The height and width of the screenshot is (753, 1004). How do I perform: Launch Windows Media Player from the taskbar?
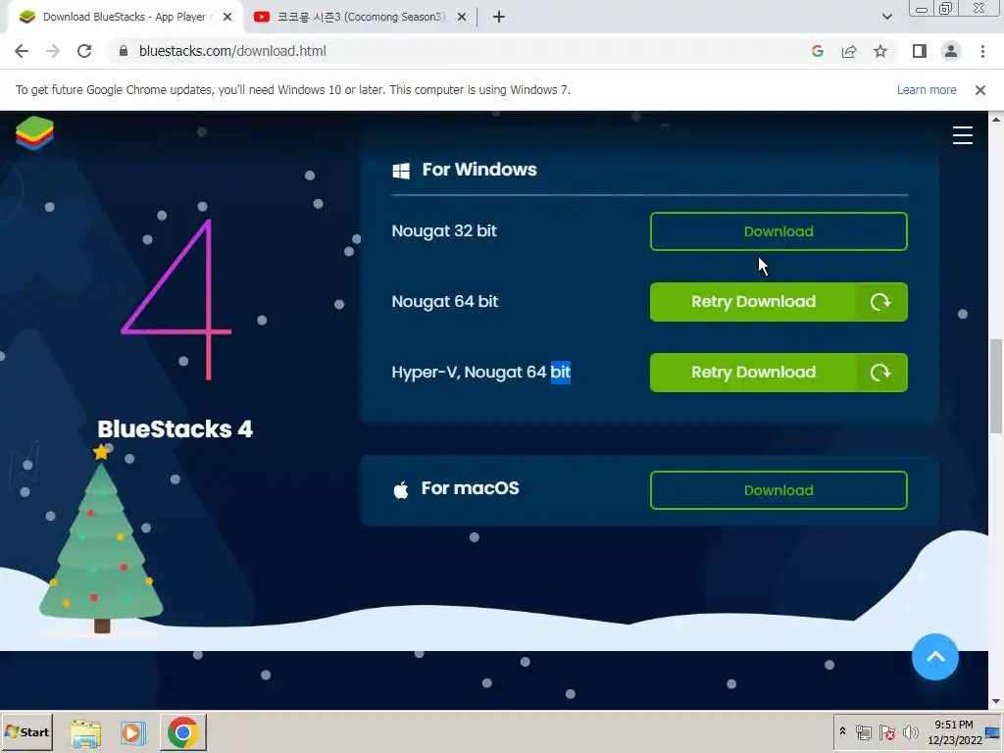(133, 732)
